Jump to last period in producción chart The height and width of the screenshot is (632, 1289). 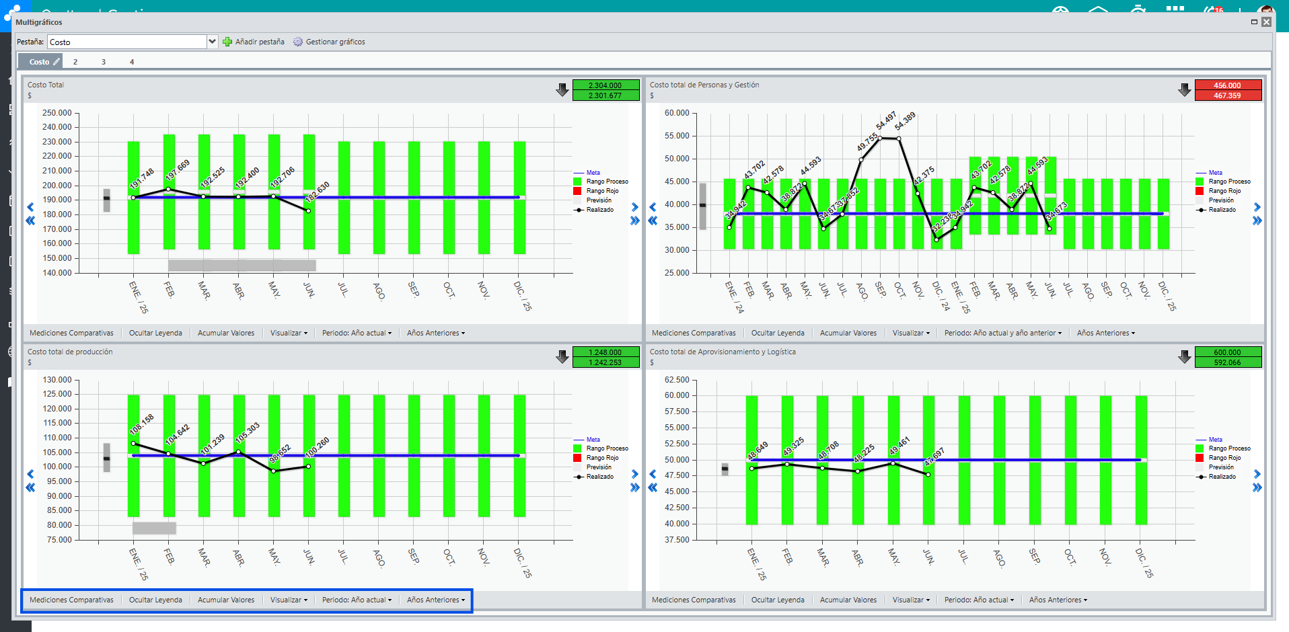coord(634,488)
